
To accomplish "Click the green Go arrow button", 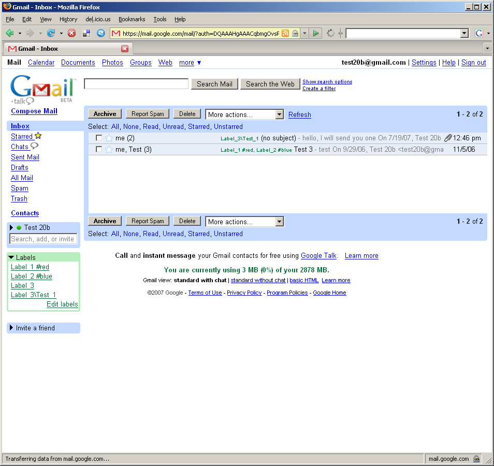I will (x=316, y=33).
